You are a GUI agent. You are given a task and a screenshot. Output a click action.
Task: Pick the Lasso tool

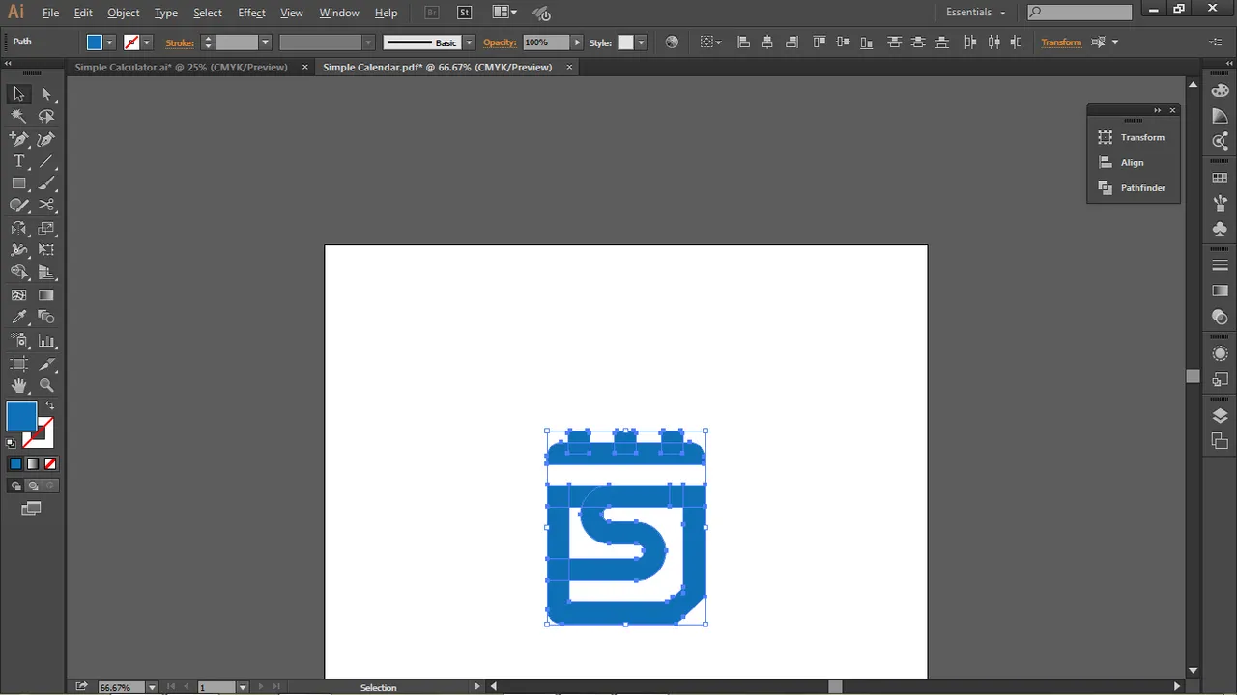click(46, 116)
